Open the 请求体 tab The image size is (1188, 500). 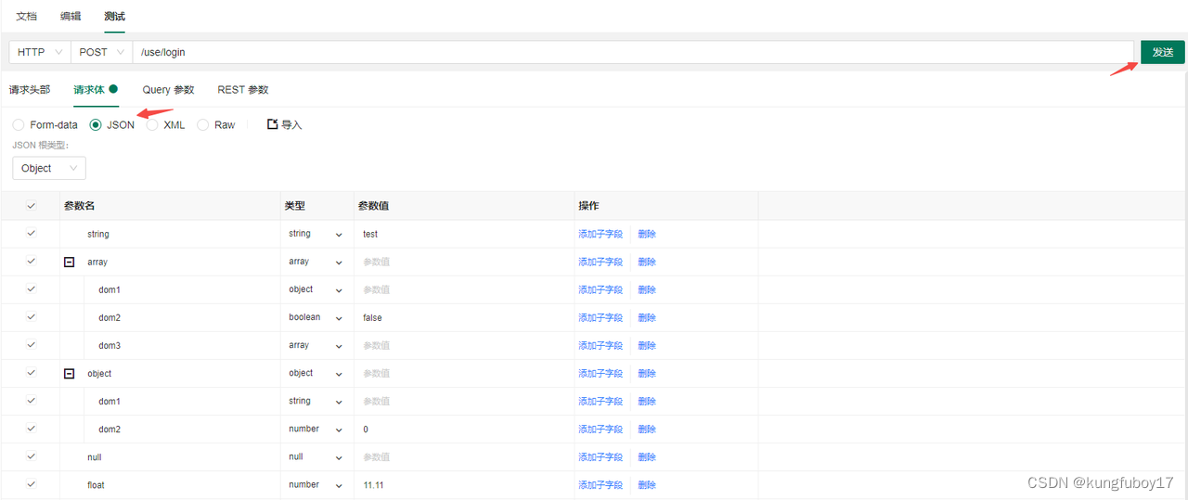pyautogui.click(x=96, y=89)
